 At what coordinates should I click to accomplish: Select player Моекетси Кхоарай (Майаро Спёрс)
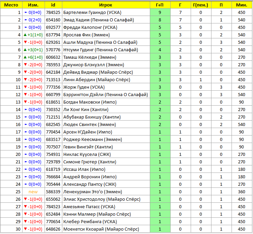click(x=101, y=229)
